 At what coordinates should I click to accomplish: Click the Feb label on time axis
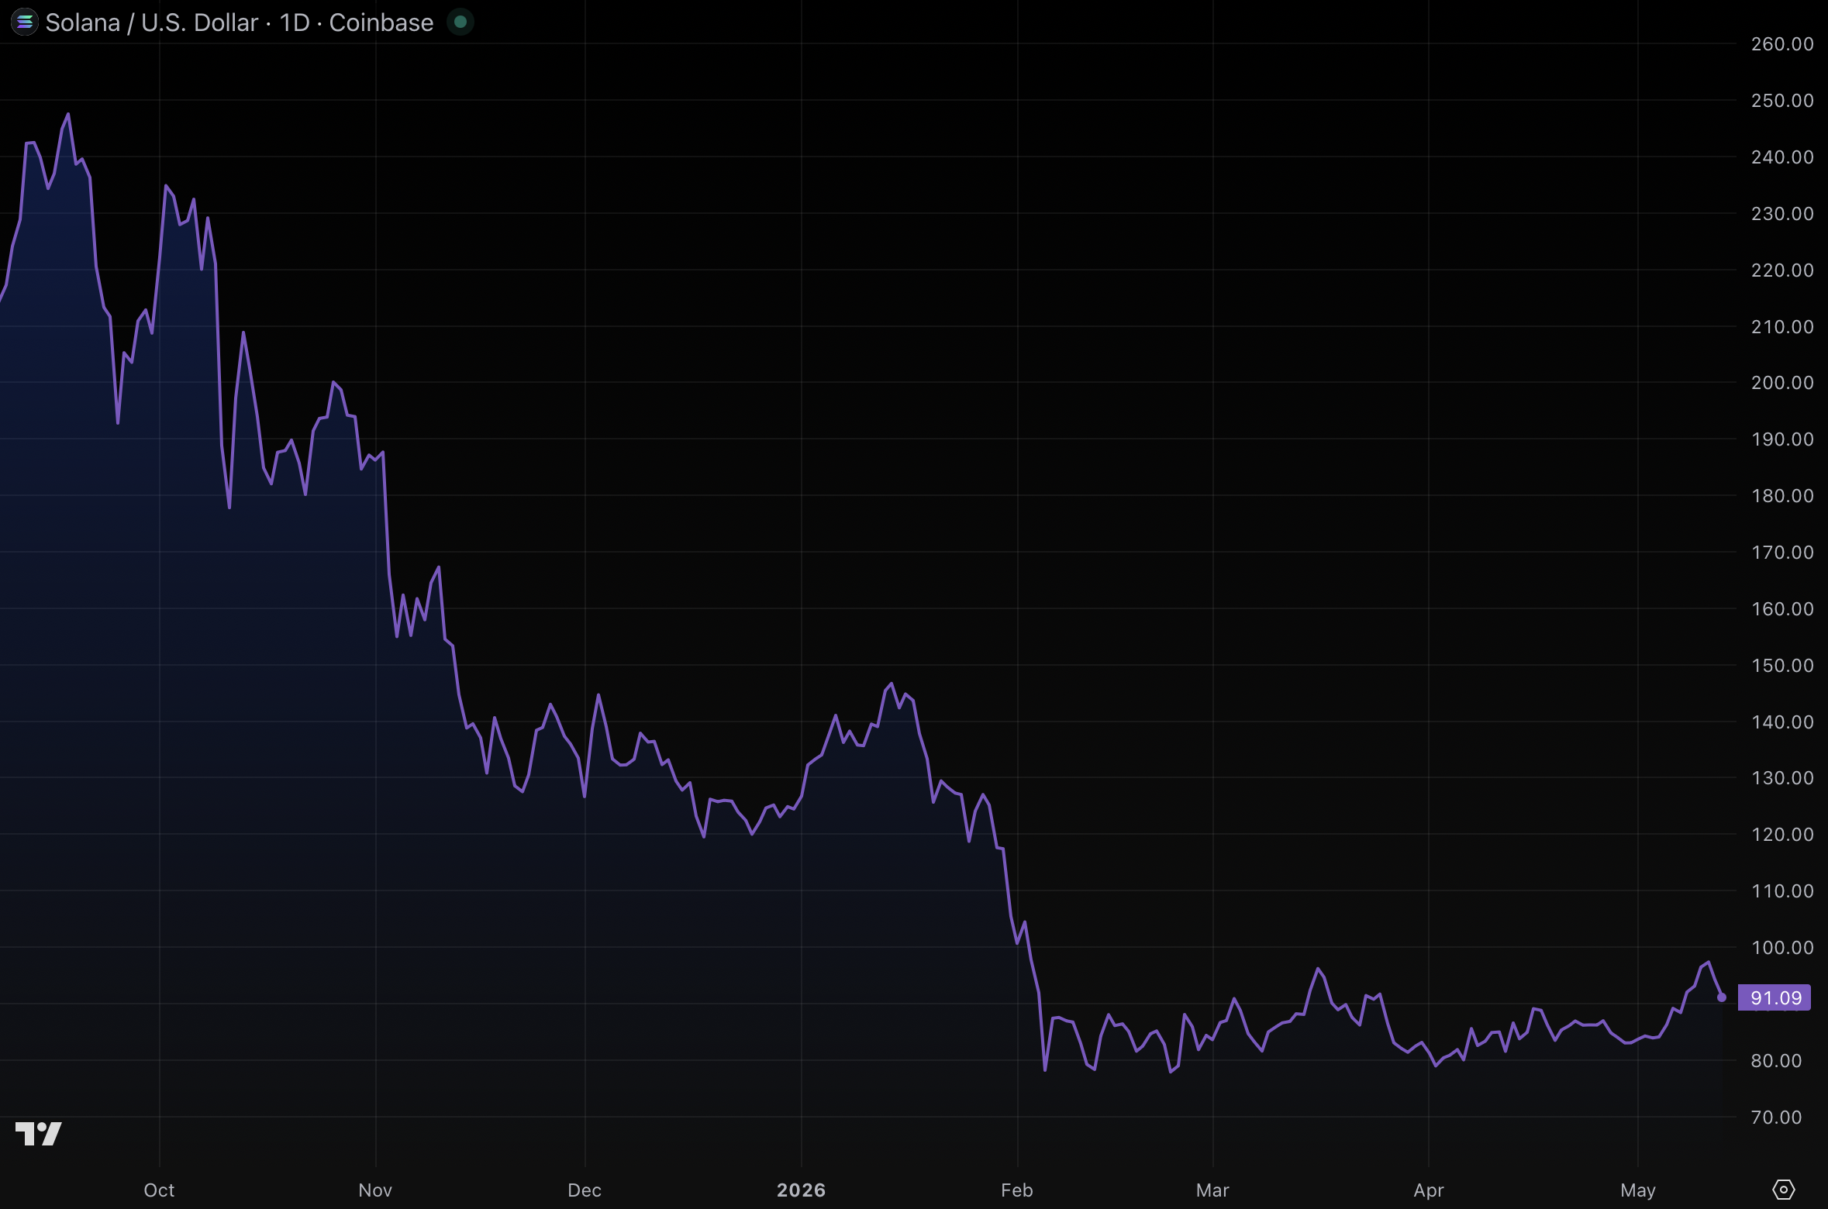click(x=1017, y=1190)
